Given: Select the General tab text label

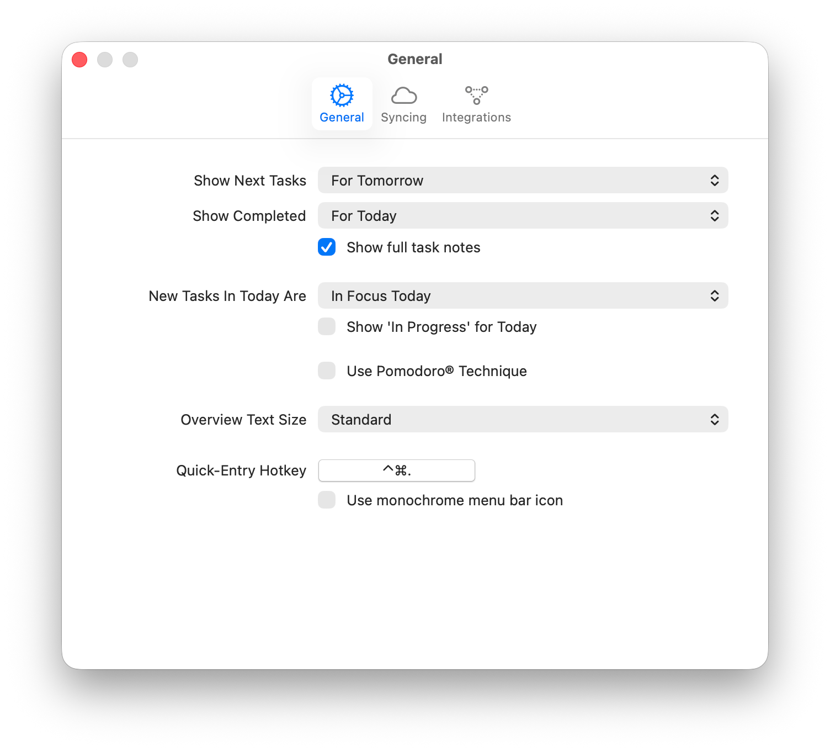Looking at the screenshot, I should tap(342, 118).
